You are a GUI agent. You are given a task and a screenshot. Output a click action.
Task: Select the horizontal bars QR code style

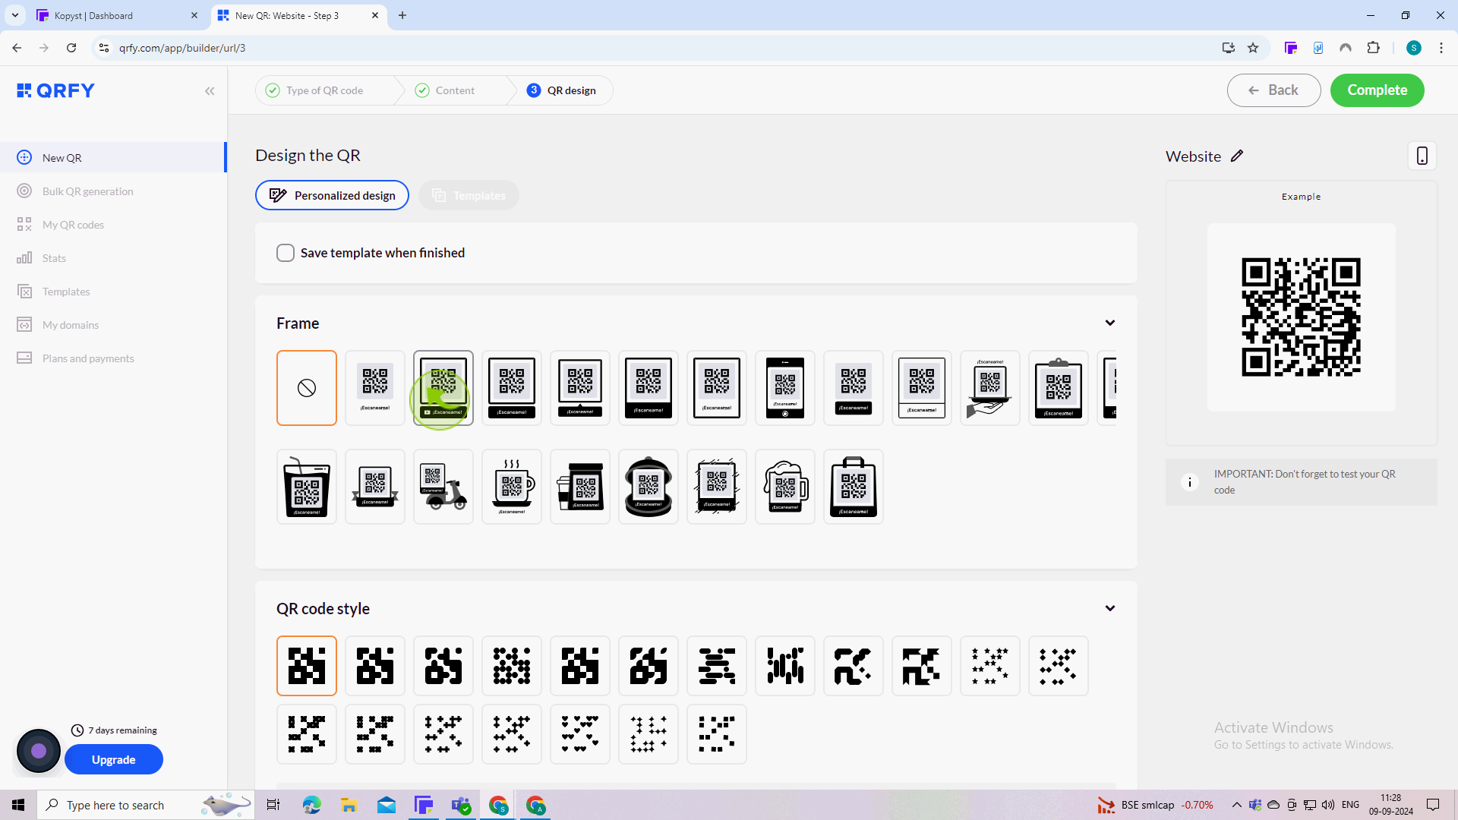[x=717, y=666]
